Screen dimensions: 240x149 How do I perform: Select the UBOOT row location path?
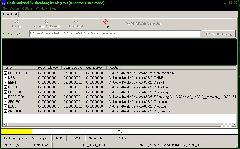pos(139,87)
